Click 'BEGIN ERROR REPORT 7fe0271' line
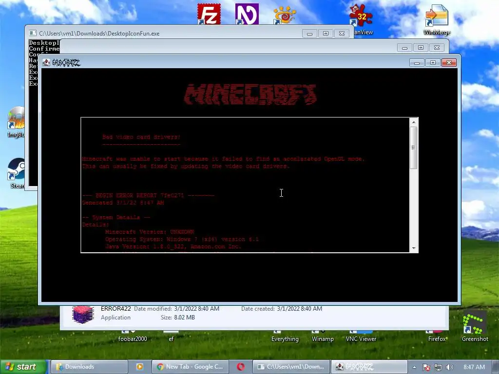This screenshot has height=374, width=499. pos(148,195)
